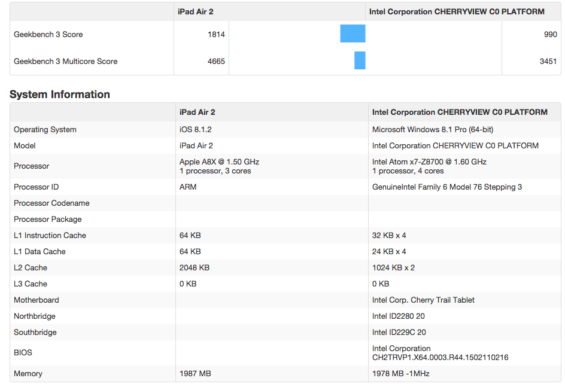Select the iOS 8.1.2 value
Screen dimensions: 565x387
[196, 129]
